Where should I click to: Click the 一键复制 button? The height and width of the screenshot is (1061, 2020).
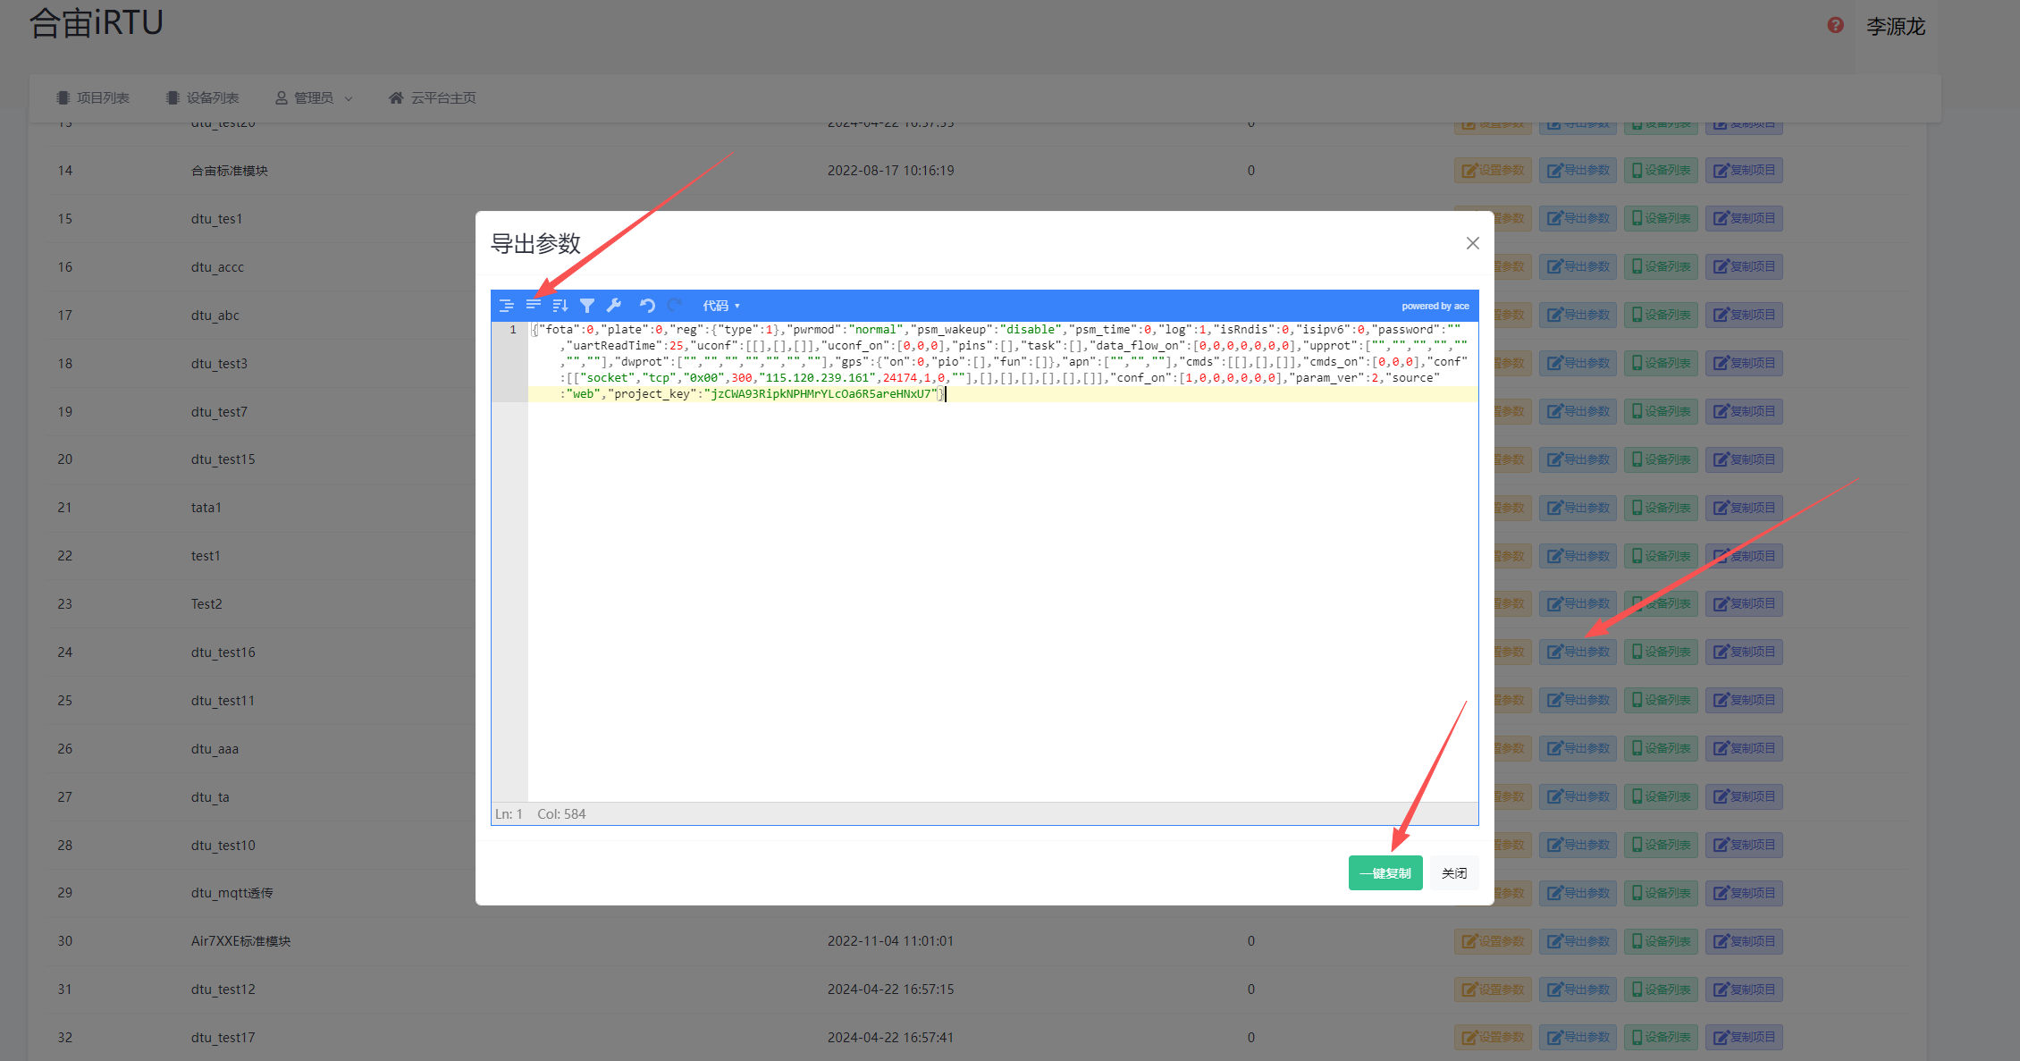point(1385,873)
